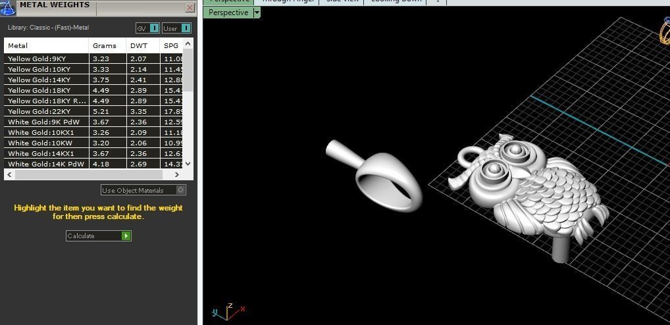This screenshot has height=325, width=670.
Task: Select the White Gold:14K PdW row
Action: [93, 164]
